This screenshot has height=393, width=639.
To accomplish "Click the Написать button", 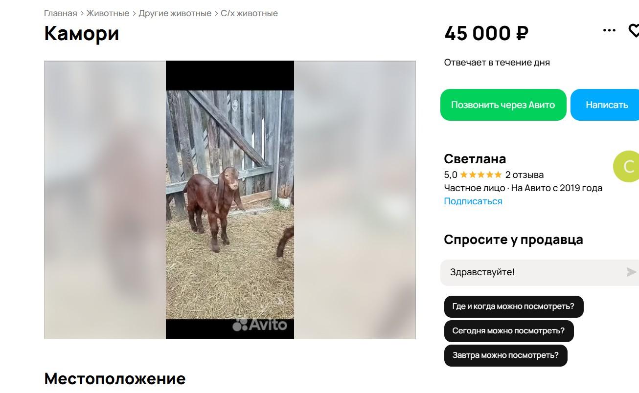I will tap(606, 105).
